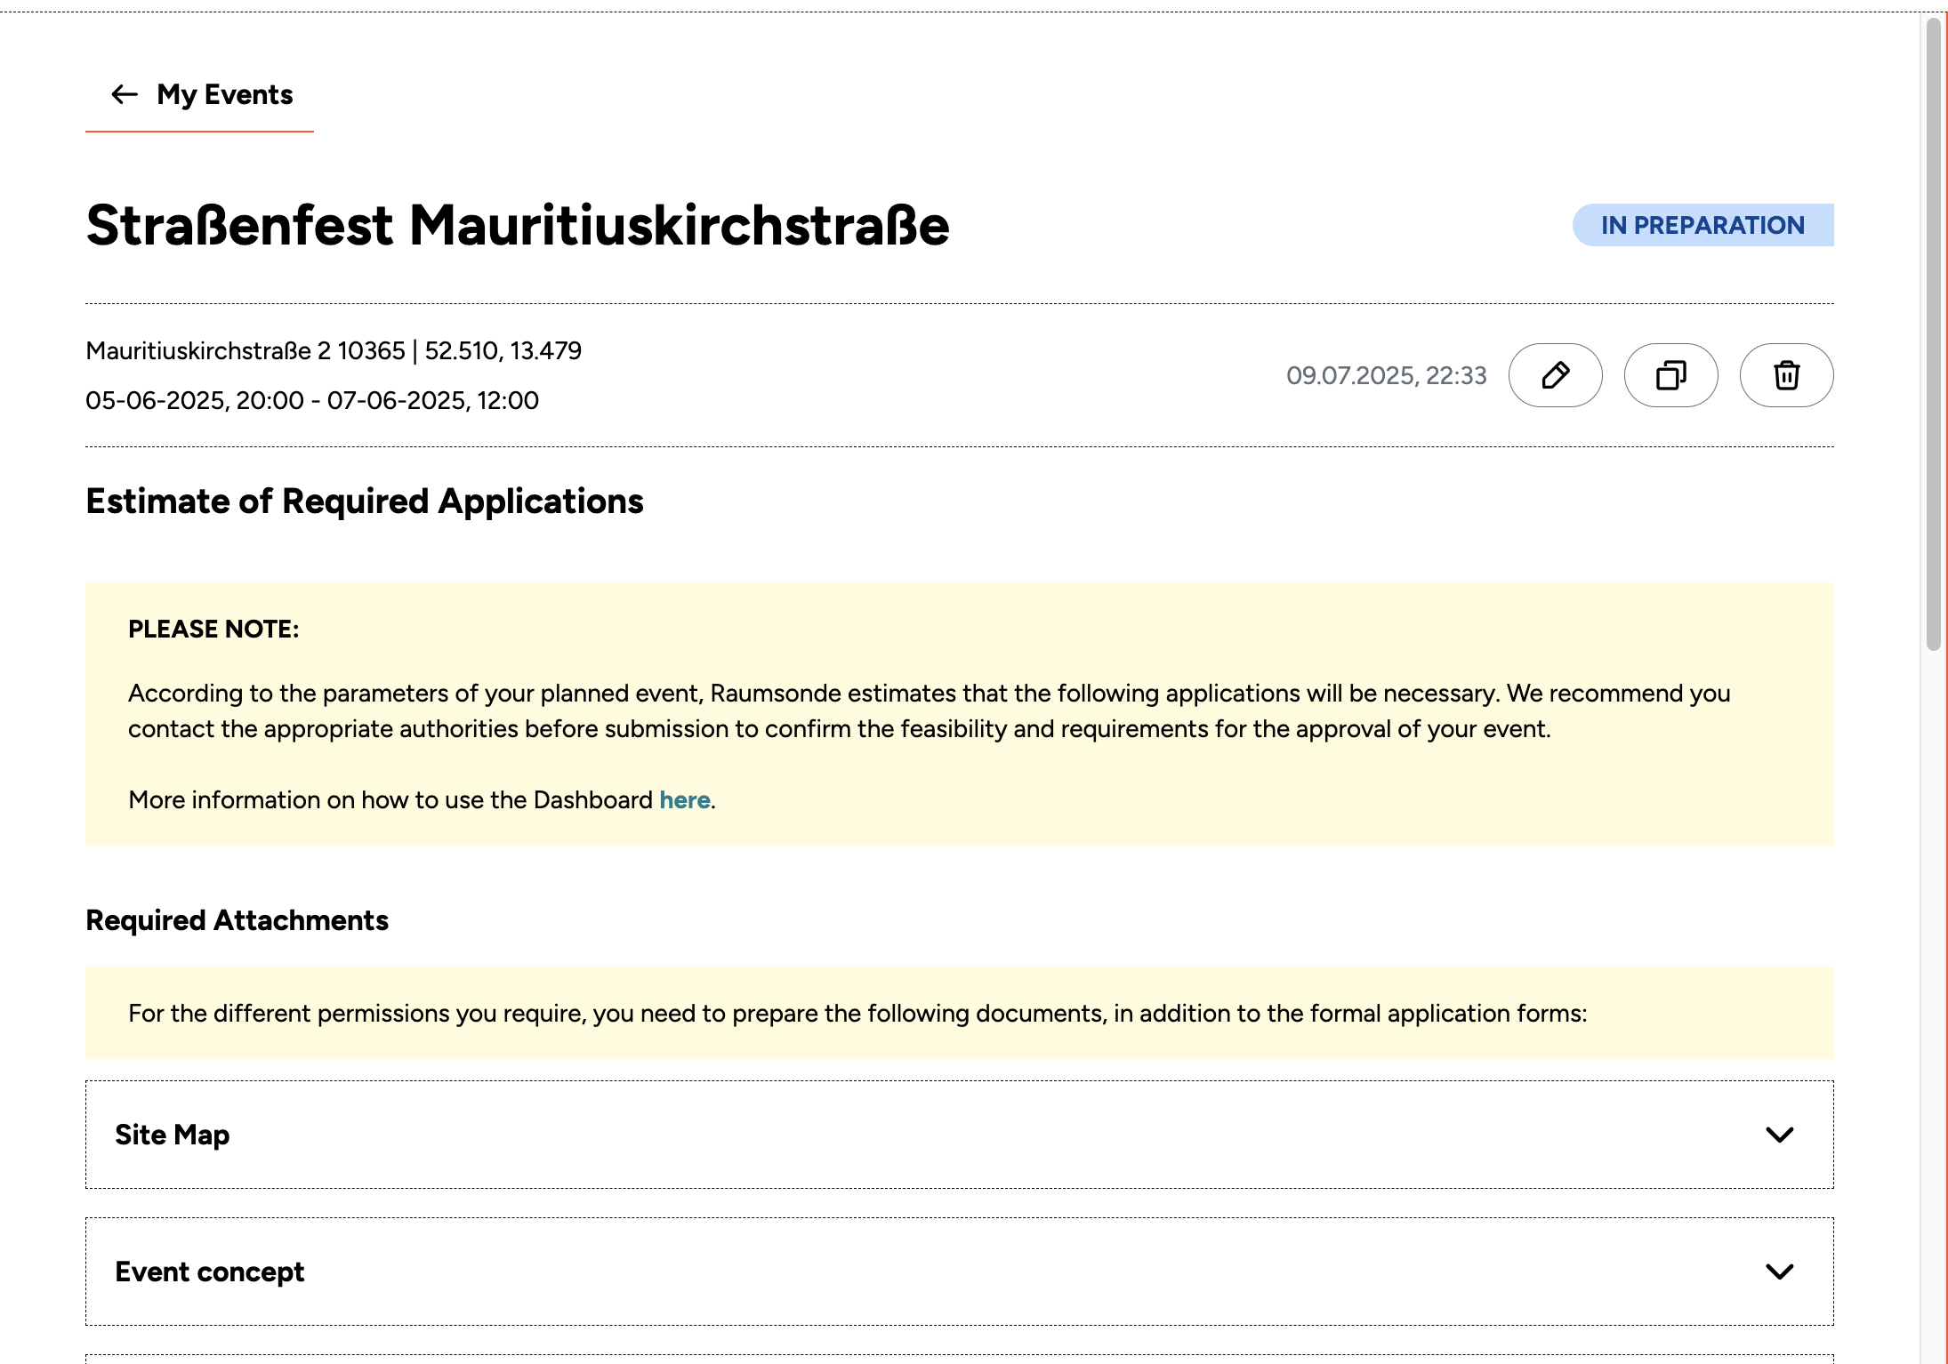1948x1364 pixels.
Task: Click the Required Attachments heading
Action: tap(237, 920)
